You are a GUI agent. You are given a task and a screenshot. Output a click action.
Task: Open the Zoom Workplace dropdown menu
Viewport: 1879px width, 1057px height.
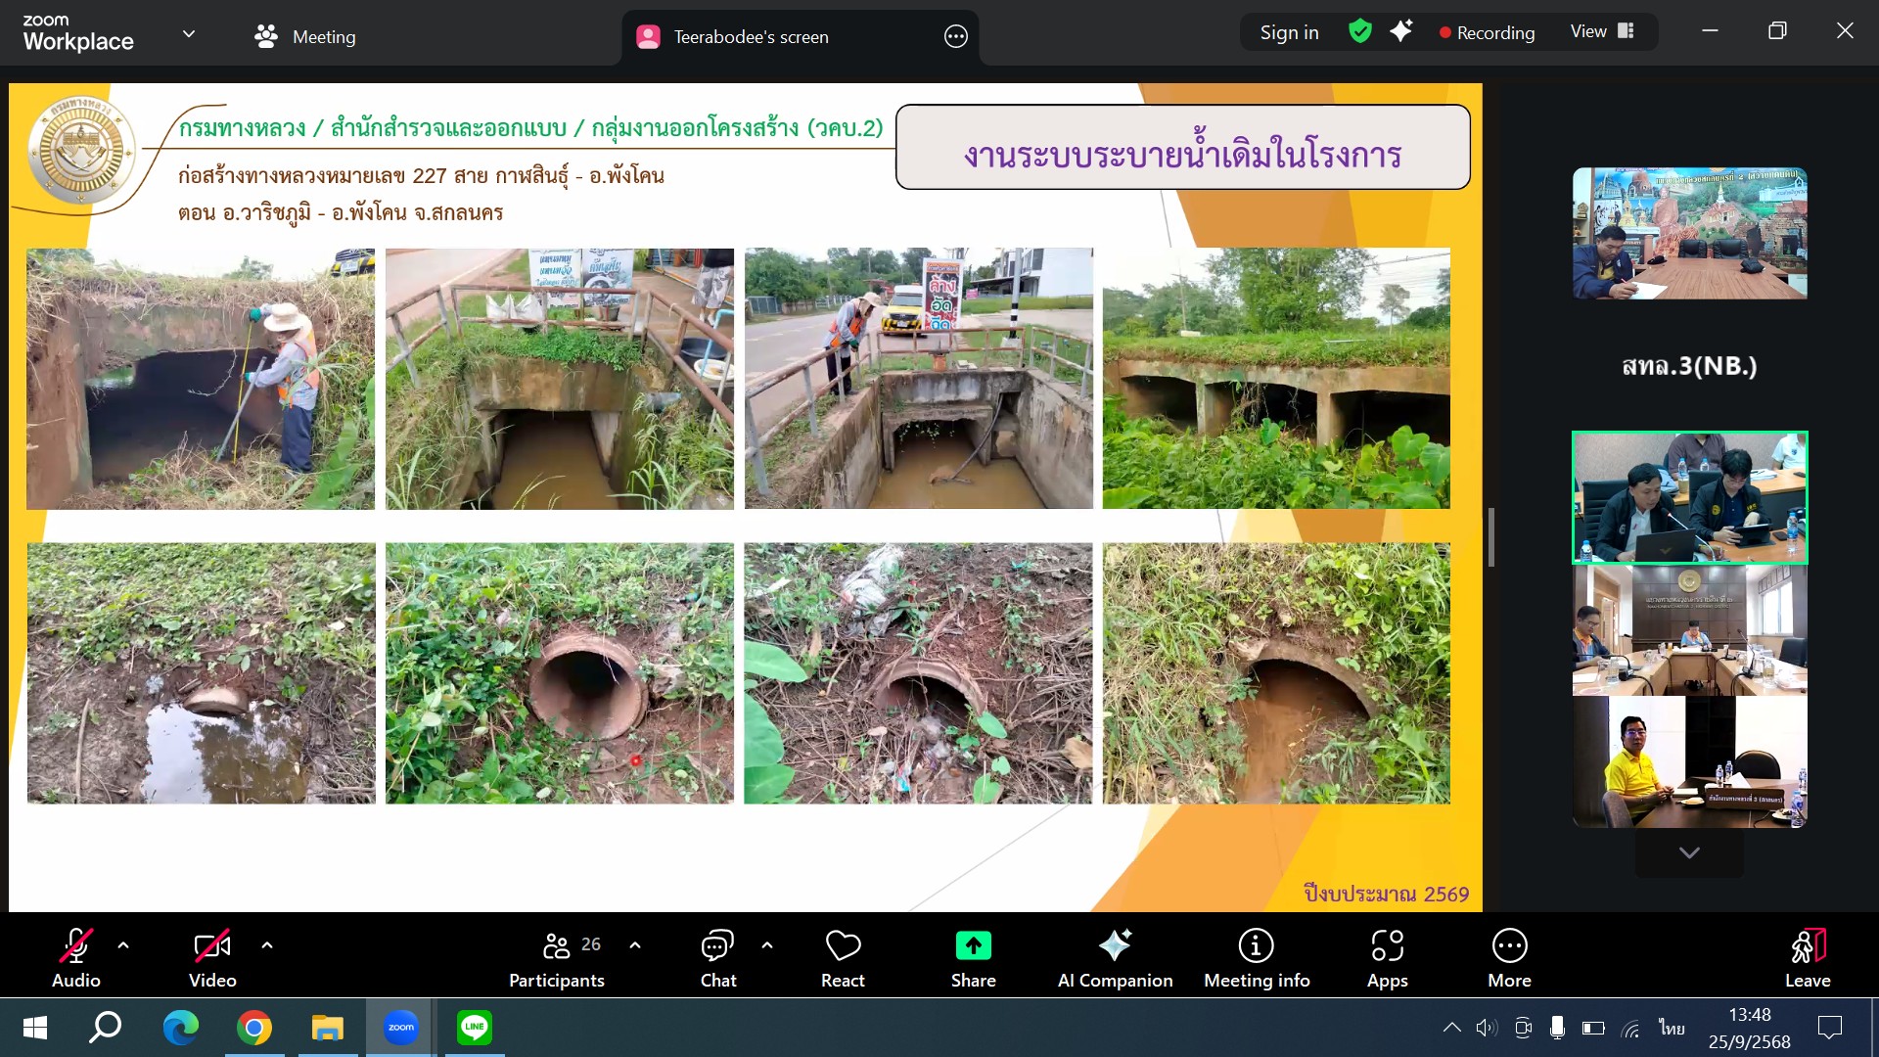189,33
